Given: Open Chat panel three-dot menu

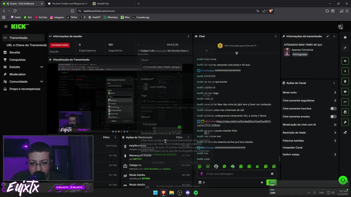Looking at the screenshot, I should click(x=276, y=36).
